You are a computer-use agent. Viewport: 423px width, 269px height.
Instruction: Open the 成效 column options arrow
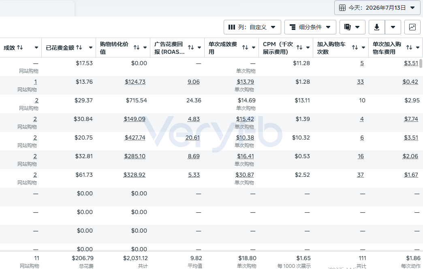click(x=36, y=48)
